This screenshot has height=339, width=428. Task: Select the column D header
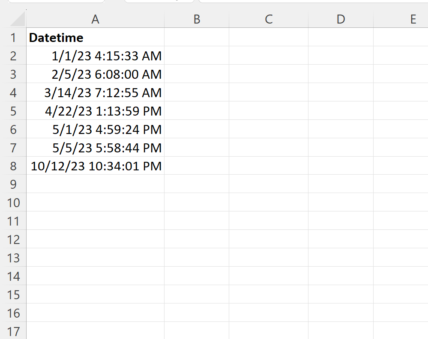(x=341, y=19)
